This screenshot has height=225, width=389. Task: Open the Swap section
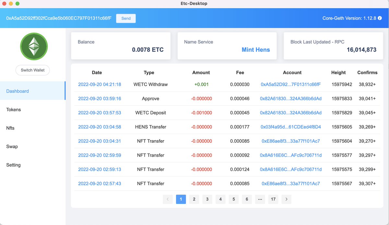(x=12, y=146)
